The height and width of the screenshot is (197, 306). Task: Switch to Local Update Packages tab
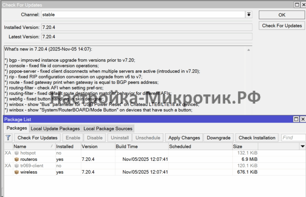tap(55, 128)
